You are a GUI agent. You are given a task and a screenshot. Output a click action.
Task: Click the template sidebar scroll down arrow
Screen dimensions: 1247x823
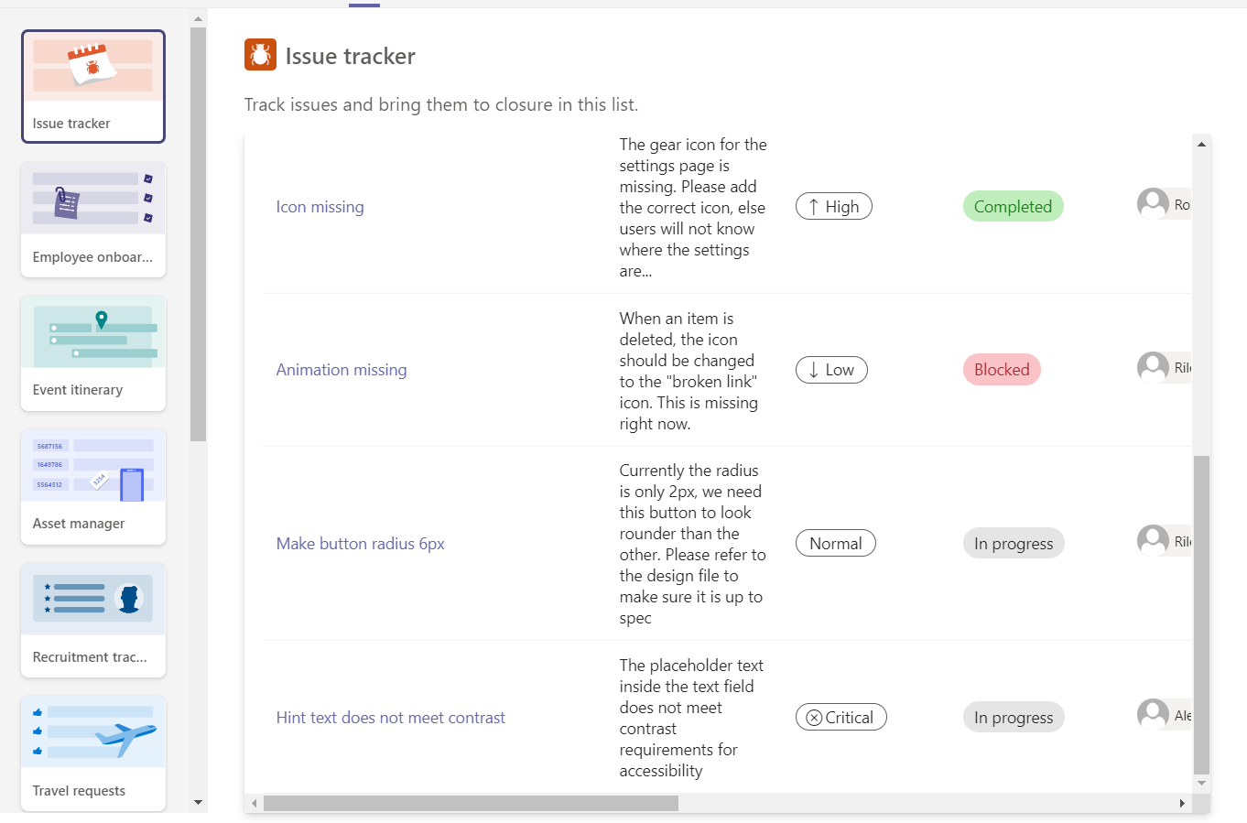[x=198, y=803]
